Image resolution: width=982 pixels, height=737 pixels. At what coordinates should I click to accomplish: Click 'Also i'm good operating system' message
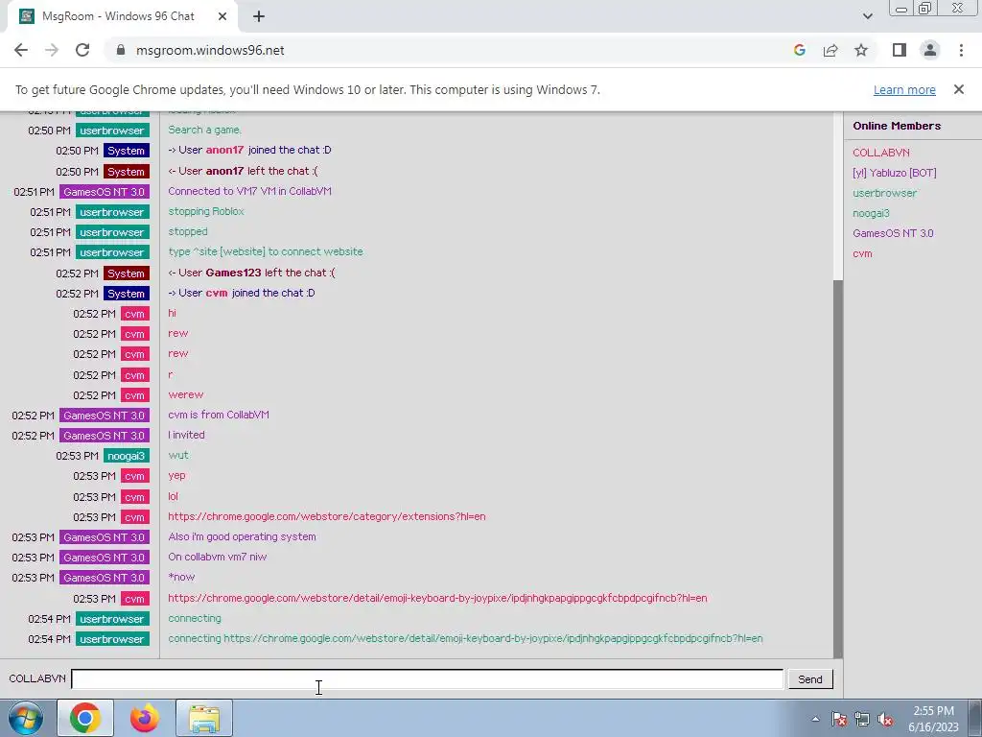242,536
